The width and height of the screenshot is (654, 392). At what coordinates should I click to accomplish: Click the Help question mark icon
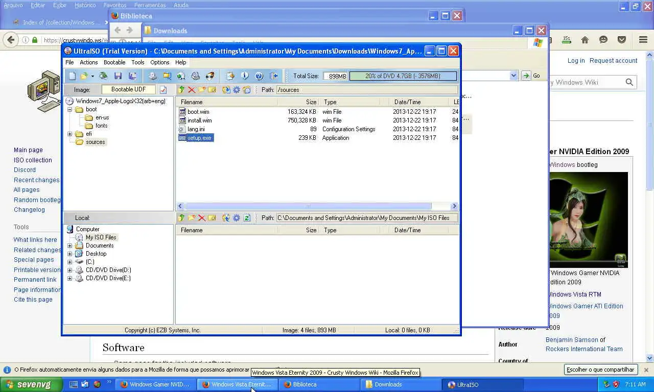coord(259,76)
